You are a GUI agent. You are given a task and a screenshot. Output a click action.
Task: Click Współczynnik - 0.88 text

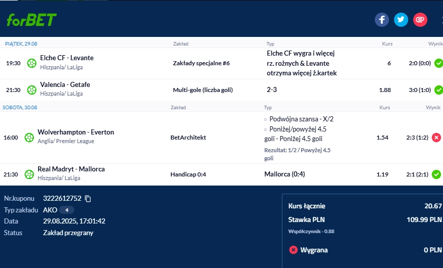click(311, 232)
